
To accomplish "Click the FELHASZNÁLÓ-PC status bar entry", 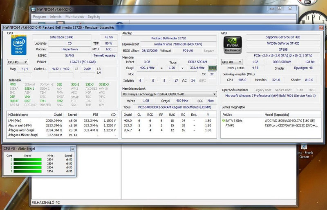I will [x=46, y=203].
